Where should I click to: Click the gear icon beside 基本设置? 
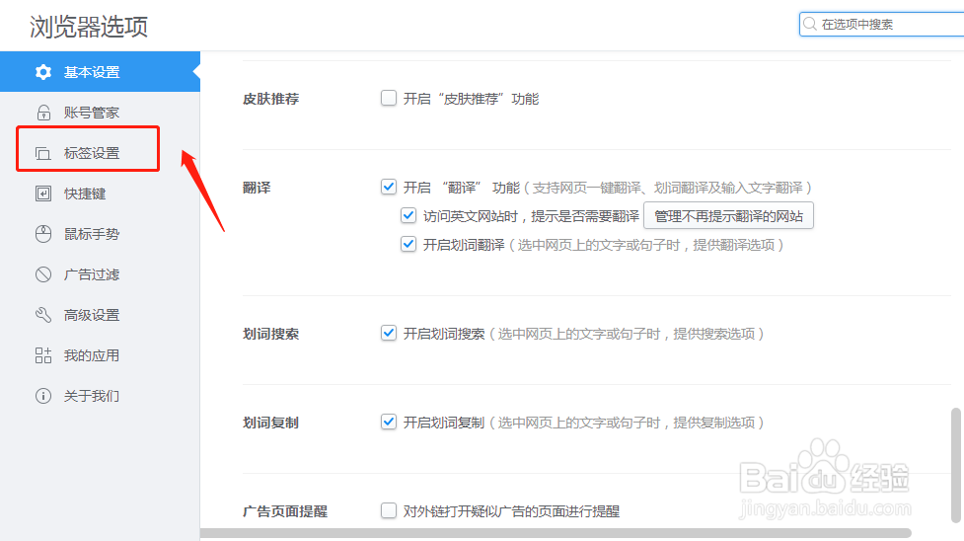(x=43, y=72)
